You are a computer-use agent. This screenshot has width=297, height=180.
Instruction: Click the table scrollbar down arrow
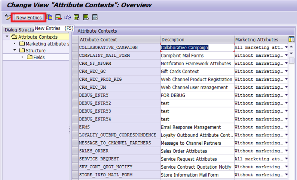point(292,53)
